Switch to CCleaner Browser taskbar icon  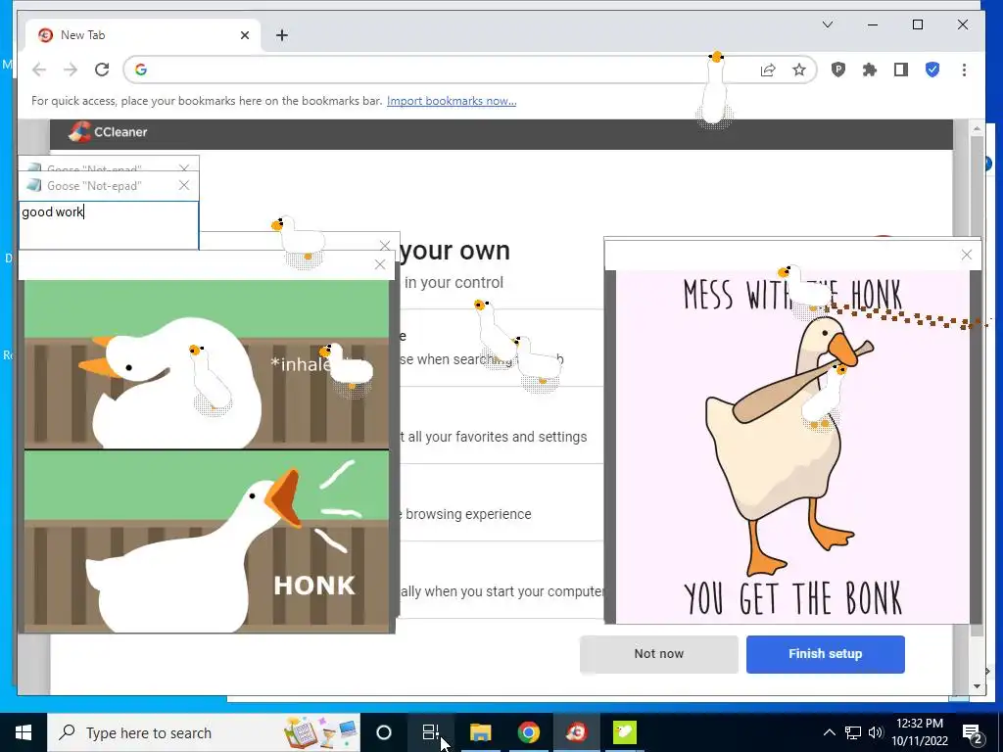pos(576,732)
